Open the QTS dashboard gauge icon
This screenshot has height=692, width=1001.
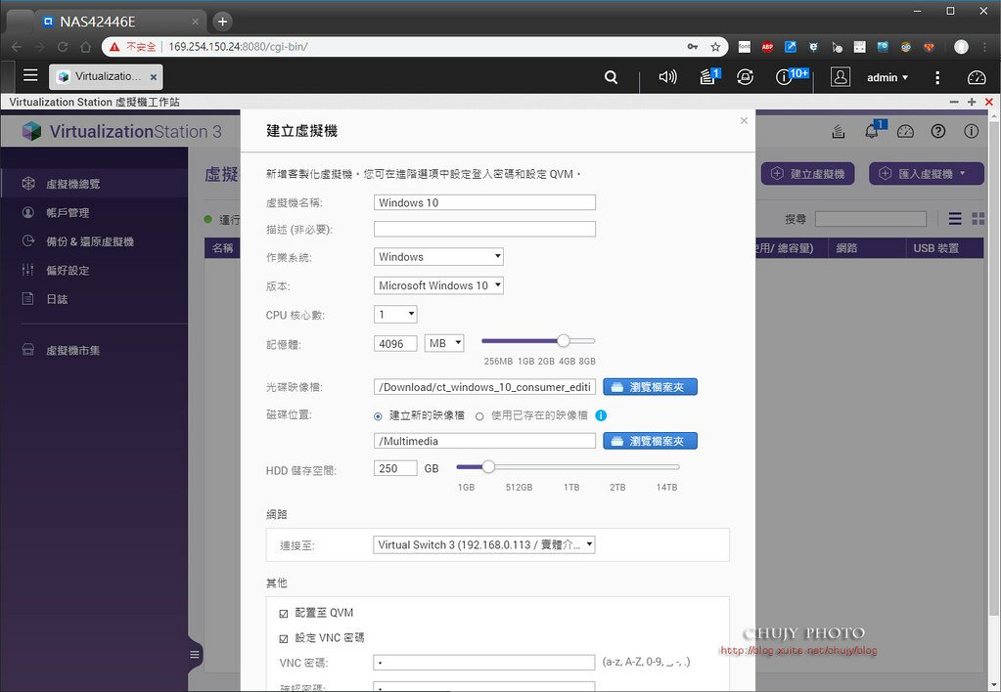[977, 78]
